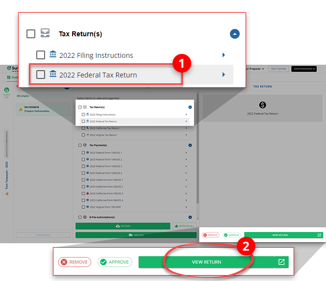Open the DASHBOARD dropdown menu at top right
The width and height of the screenshot is (326, 281).
click(303, 69)
